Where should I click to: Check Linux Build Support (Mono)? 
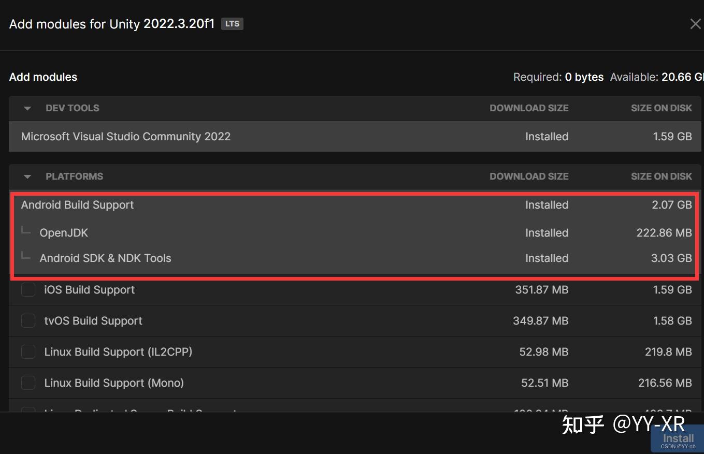pos(28,383)
